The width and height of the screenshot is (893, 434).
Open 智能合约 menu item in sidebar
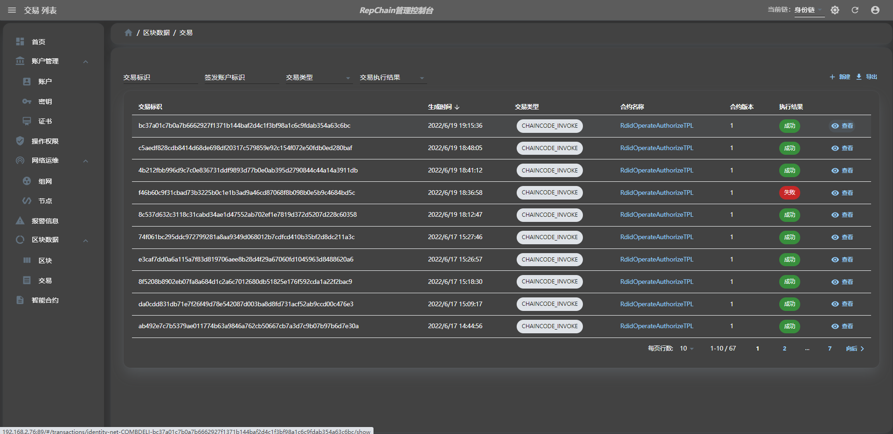45,300
